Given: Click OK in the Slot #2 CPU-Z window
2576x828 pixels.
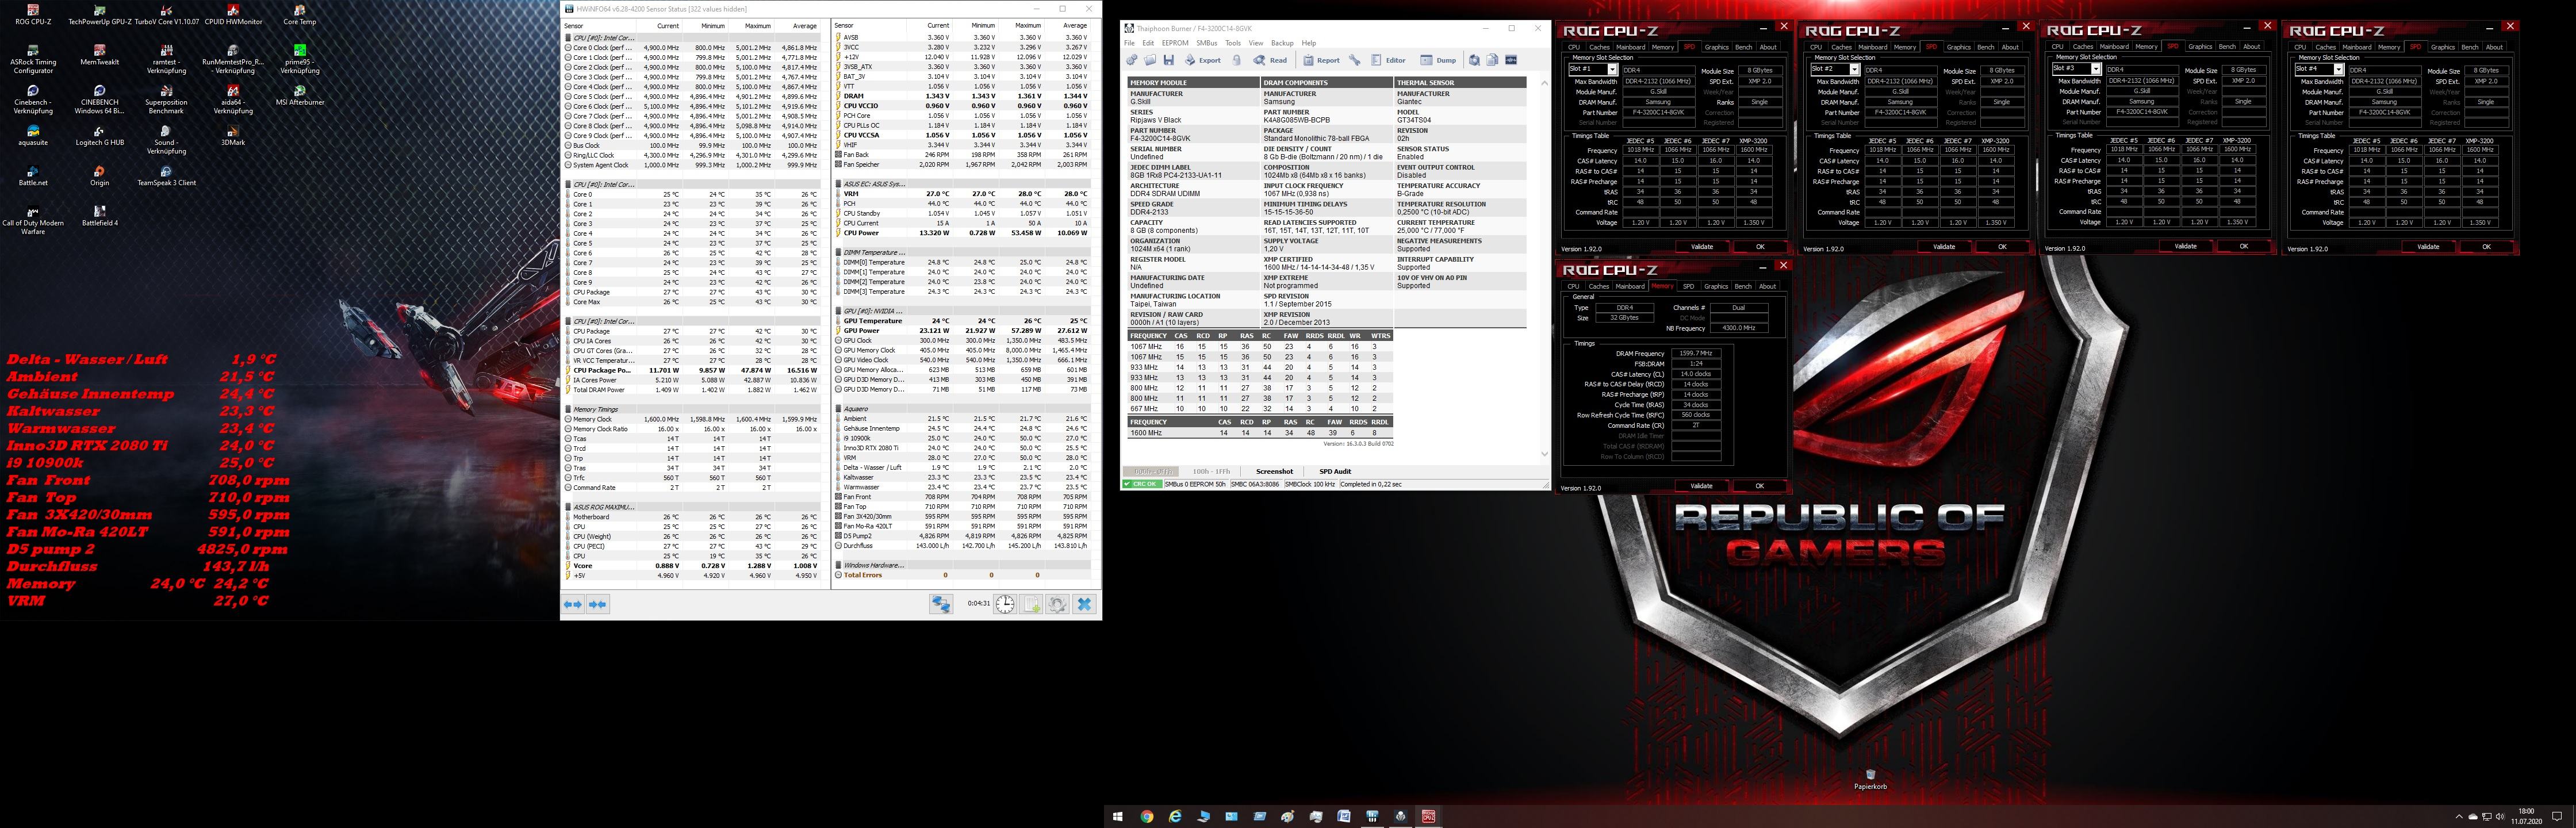Looking at the screenshot, I should 2002,246.
